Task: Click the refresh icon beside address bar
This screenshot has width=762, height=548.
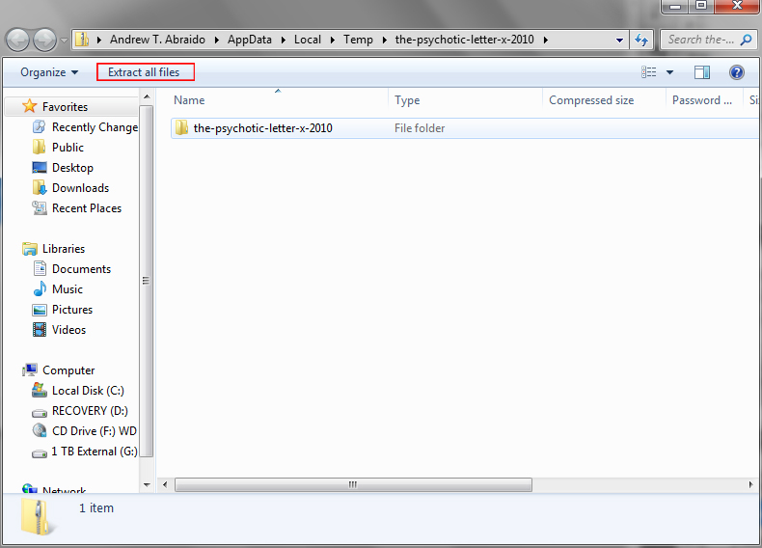Action: (642, 40)
